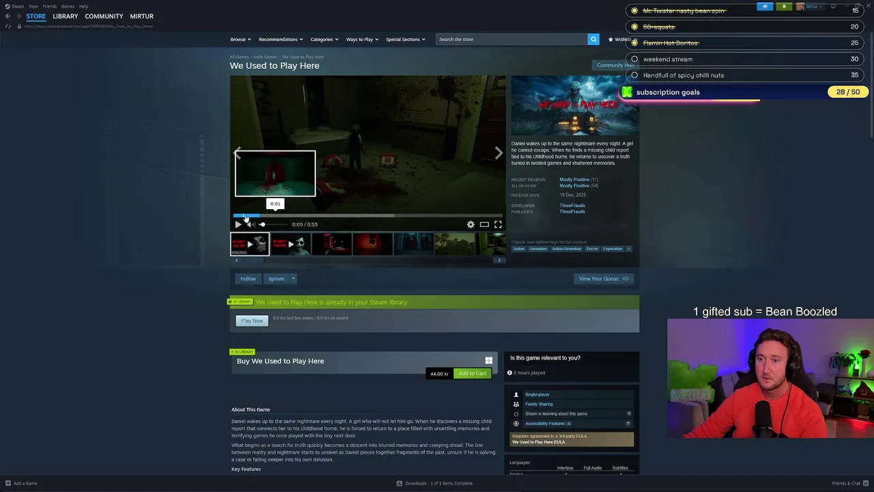This screenshot has height=492, width=874.
Task: Open the Ways to Play dropdown
Action: point(362,39)
